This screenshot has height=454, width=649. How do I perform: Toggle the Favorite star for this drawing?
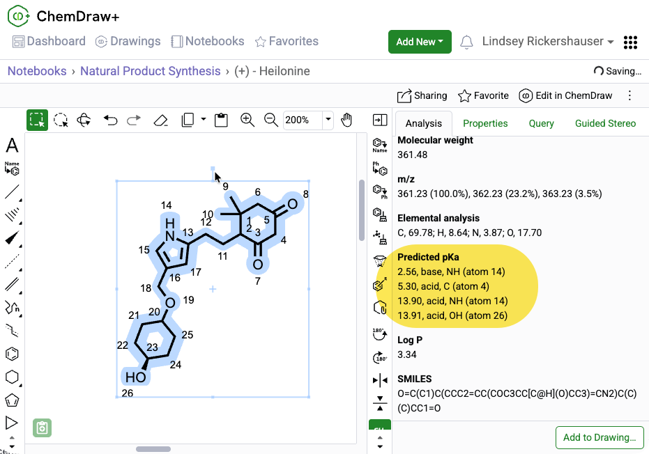pos(483,95)
